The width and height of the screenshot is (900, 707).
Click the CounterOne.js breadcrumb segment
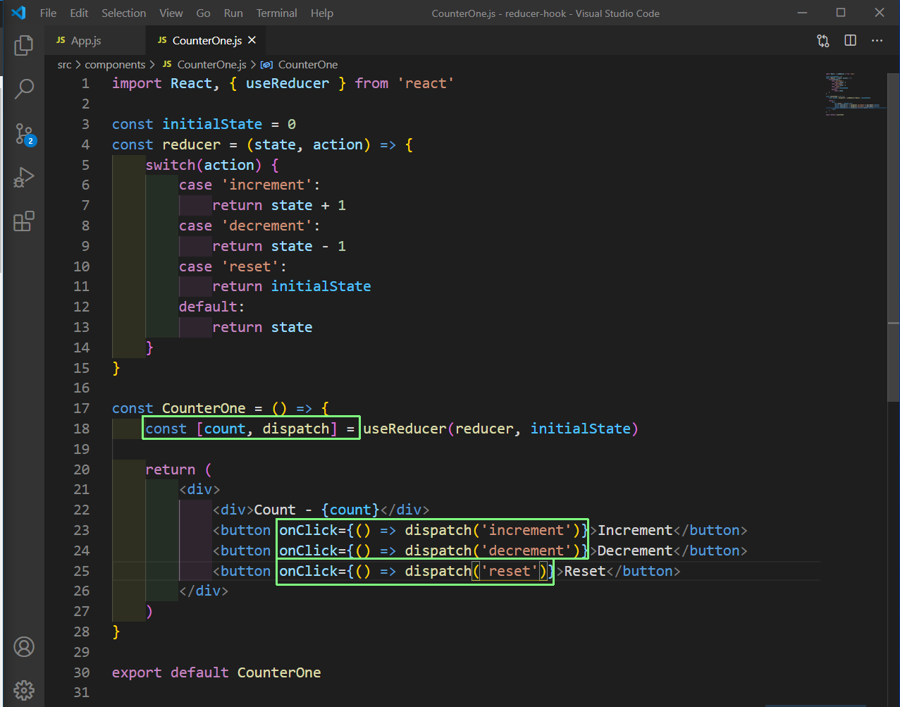click(204, 64)
